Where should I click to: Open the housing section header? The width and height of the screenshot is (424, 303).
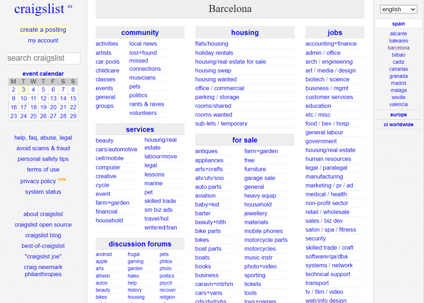(245, 33)
